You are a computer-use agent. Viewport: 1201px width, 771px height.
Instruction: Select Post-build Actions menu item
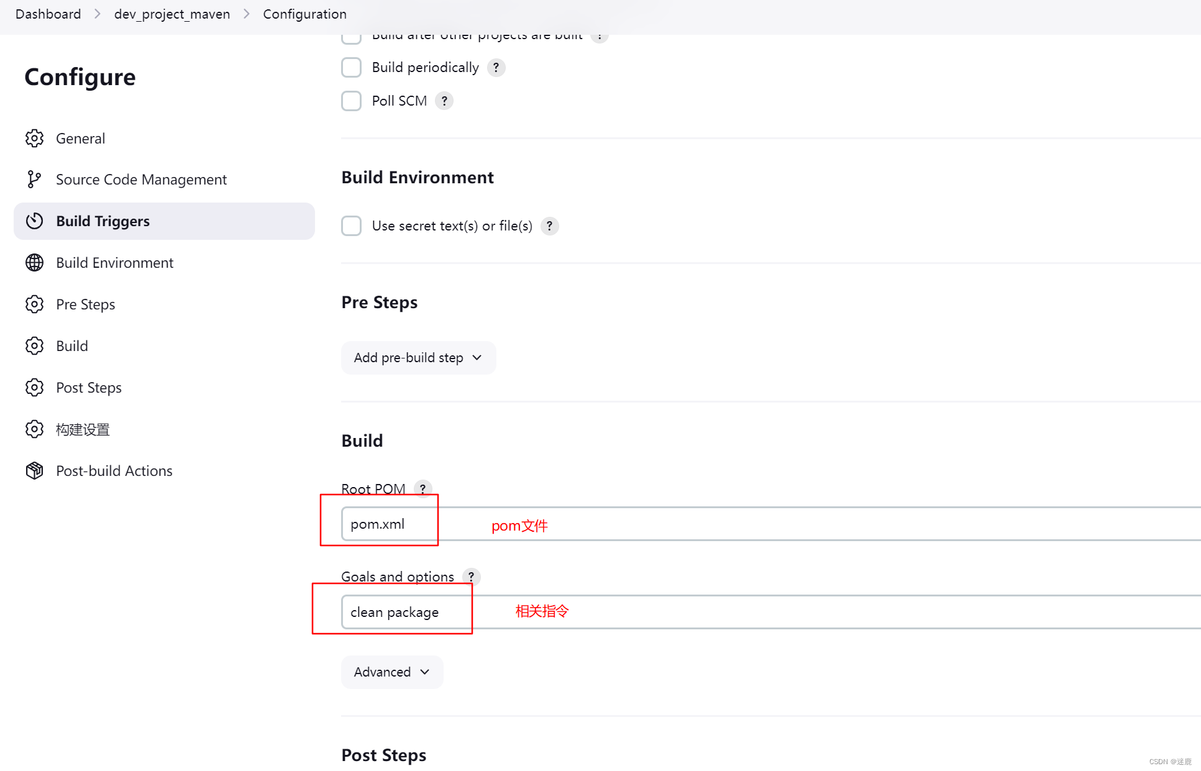click(x=113, y=470)
